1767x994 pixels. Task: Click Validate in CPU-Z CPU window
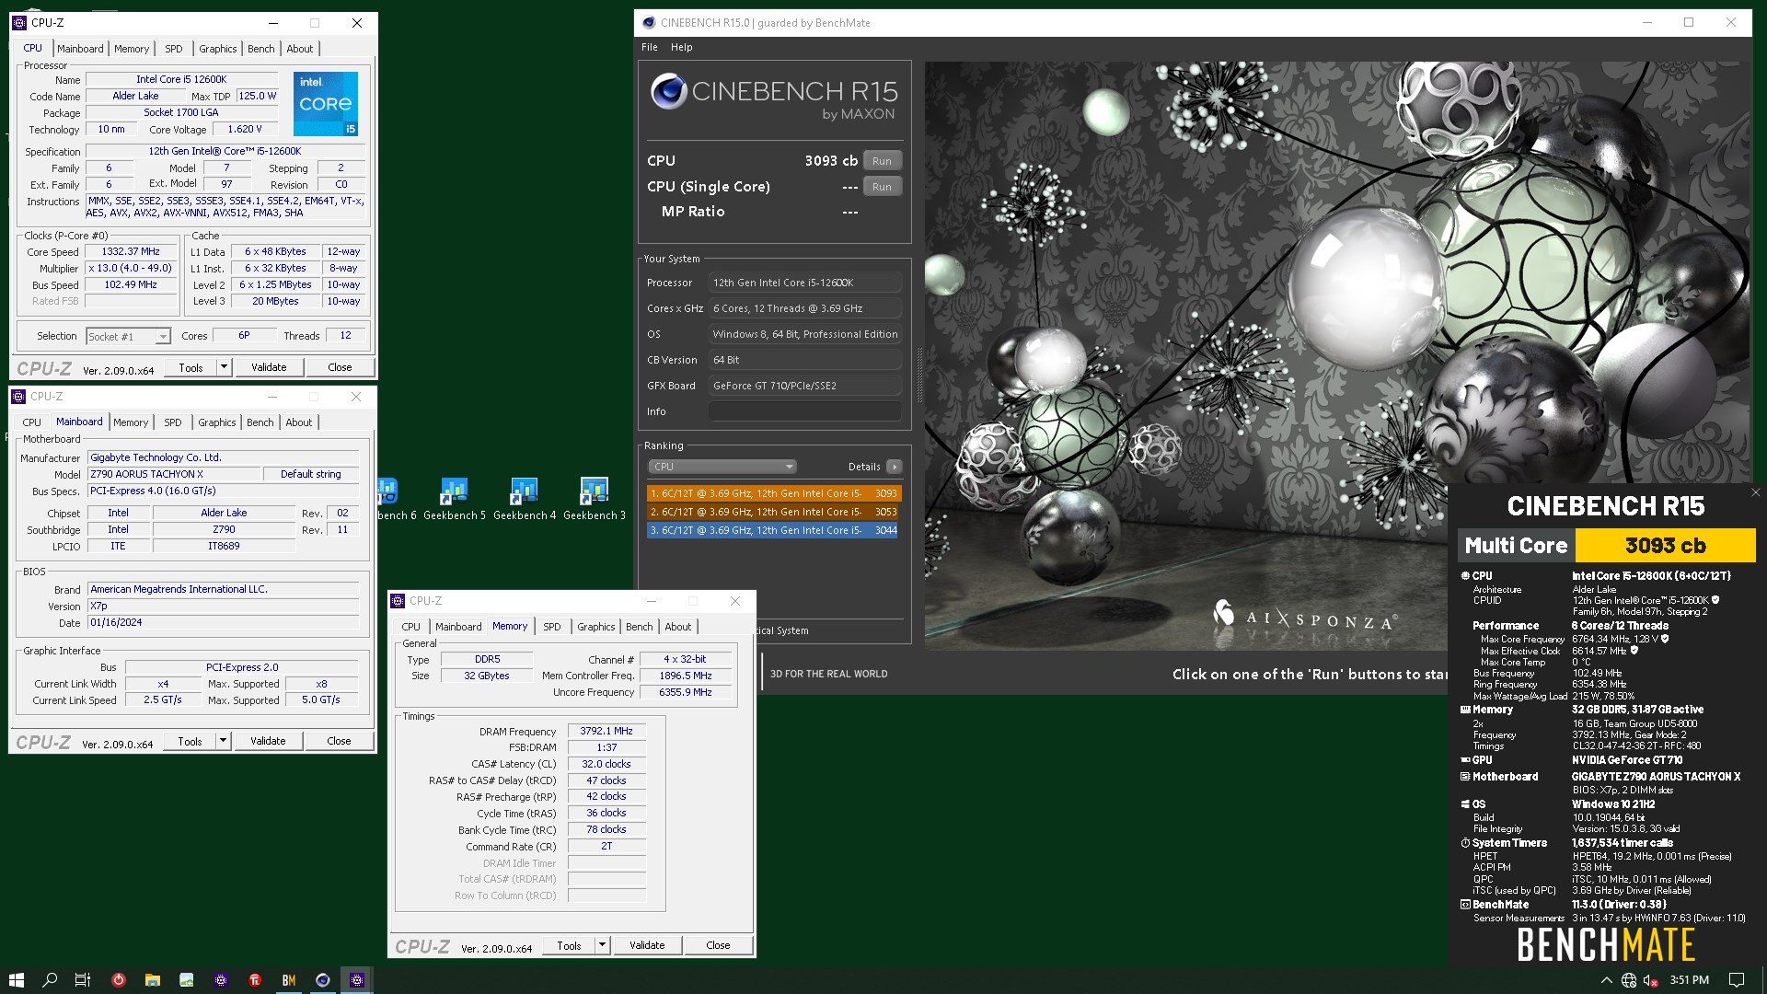[269, 367]
